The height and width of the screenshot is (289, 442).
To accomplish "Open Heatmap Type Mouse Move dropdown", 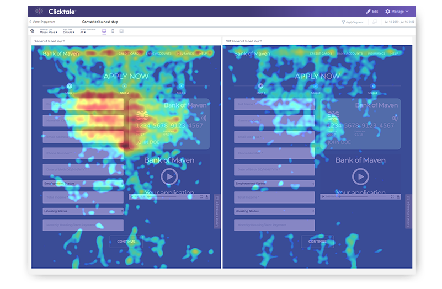I will click(48, 31).
